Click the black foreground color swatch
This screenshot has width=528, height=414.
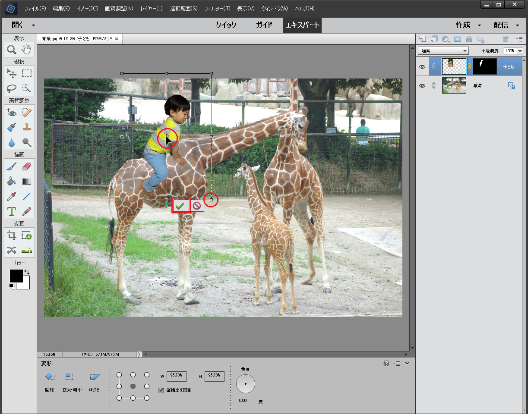[16, 276]
